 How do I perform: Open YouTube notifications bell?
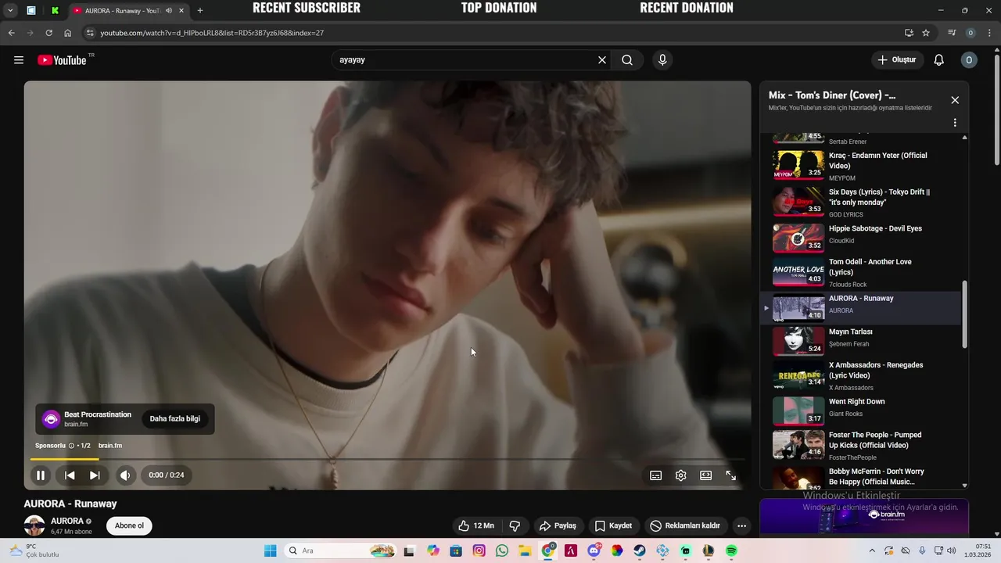(939, 60)
